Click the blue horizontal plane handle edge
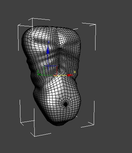This screenshot has width=132, height=153. pyautogui.click(x=51, y=66)
